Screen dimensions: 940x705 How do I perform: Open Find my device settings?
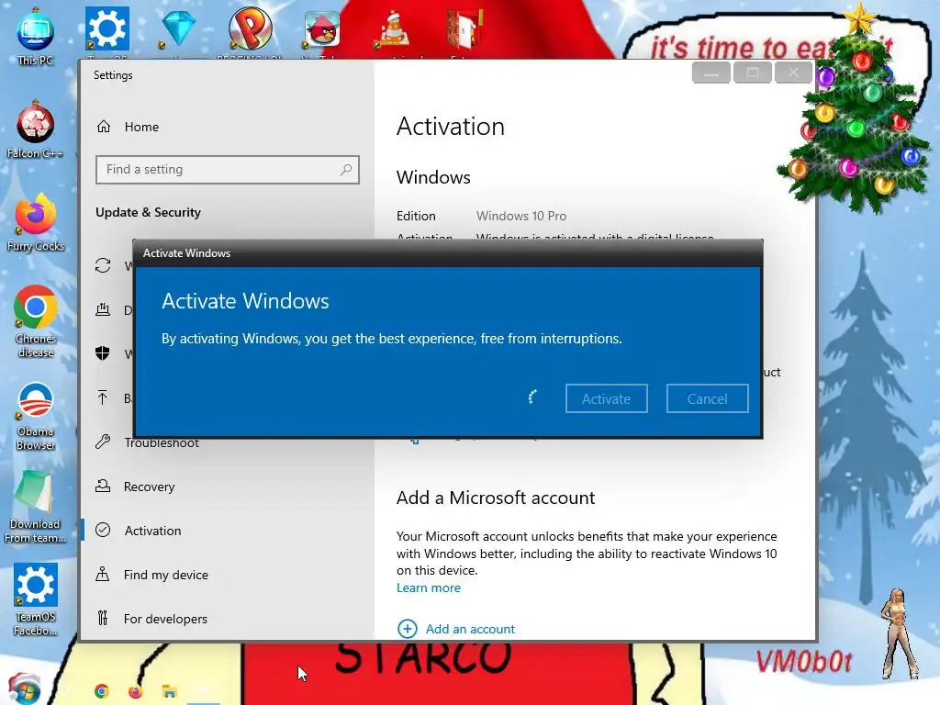[x=165, y=575]
